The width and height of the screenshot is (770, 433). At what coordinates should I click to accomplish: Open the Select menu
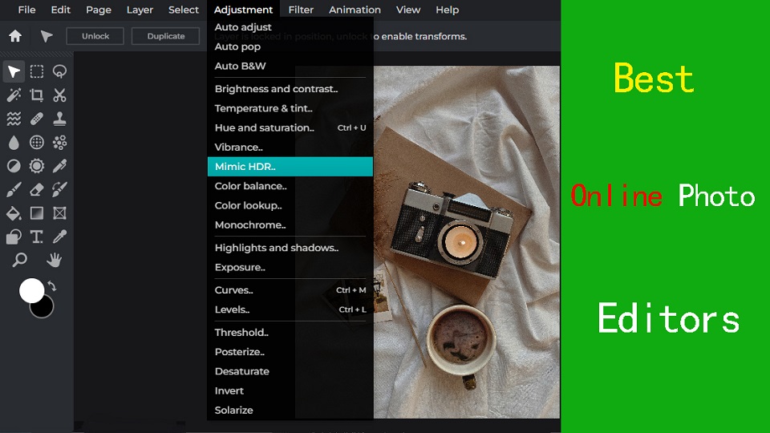click(184, 10)
